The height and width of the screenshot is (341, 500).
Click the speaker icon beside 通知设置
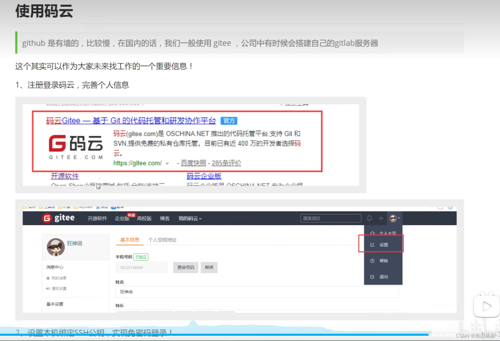pos(48,289)
